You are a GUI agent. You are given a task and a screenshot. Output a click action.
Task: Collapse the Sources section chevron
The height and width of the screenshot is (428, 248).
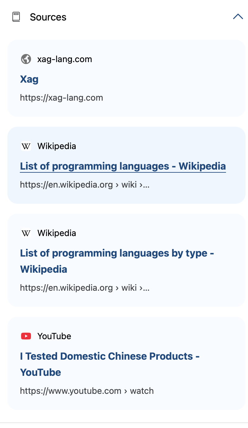(x=238, y=17)
